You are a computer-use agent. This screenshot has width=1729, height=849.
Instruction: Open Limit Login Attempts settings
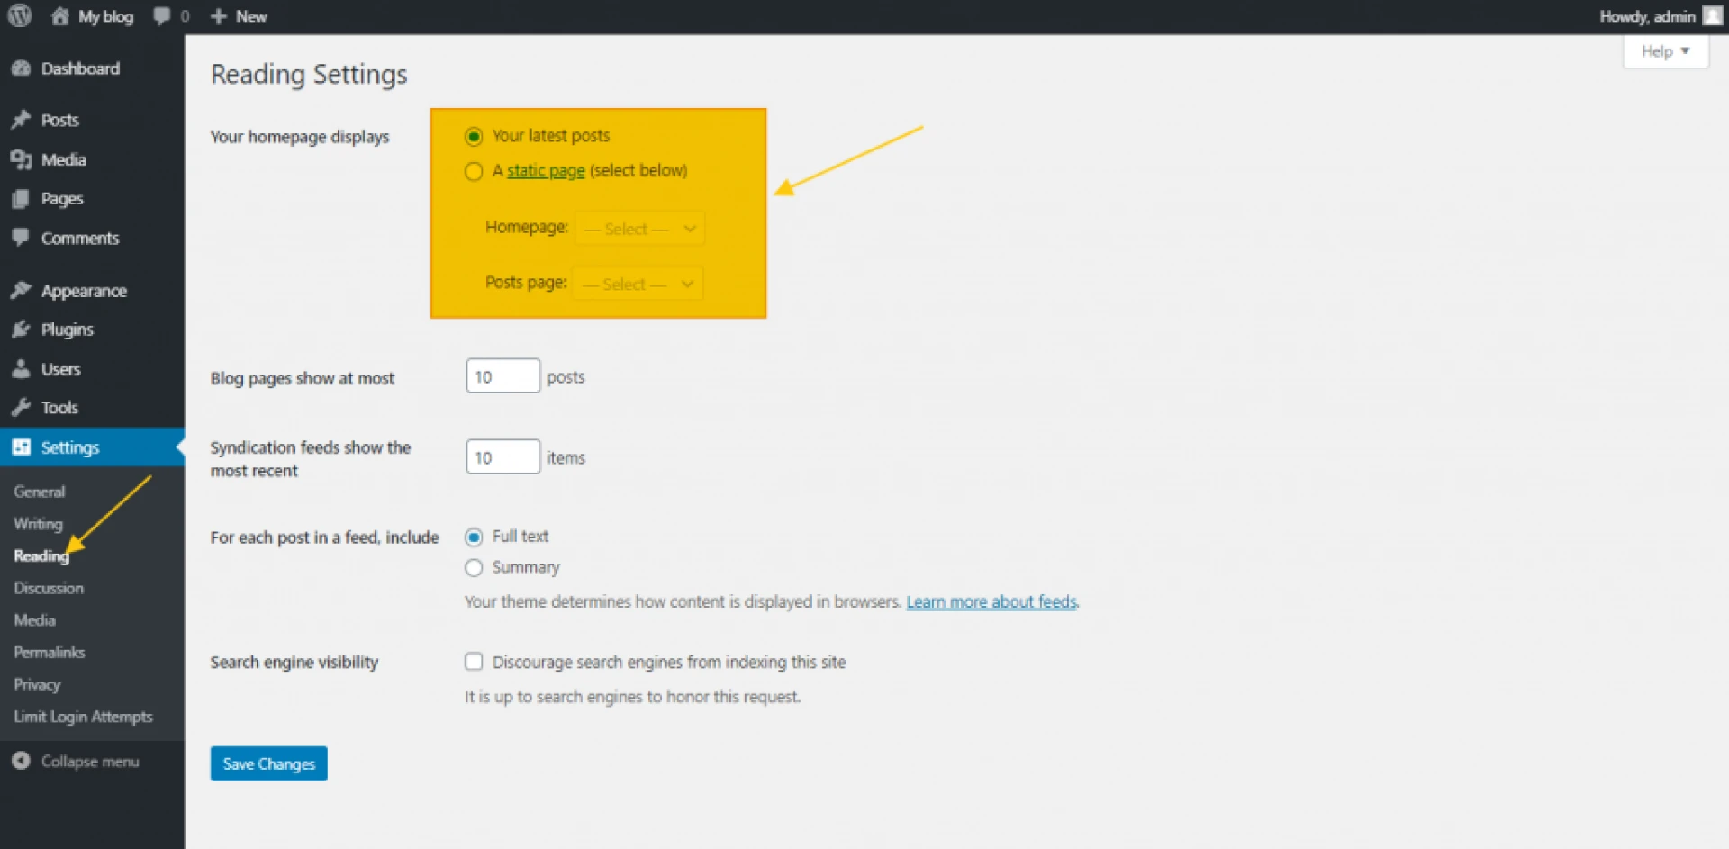click(x=83, y=718)
